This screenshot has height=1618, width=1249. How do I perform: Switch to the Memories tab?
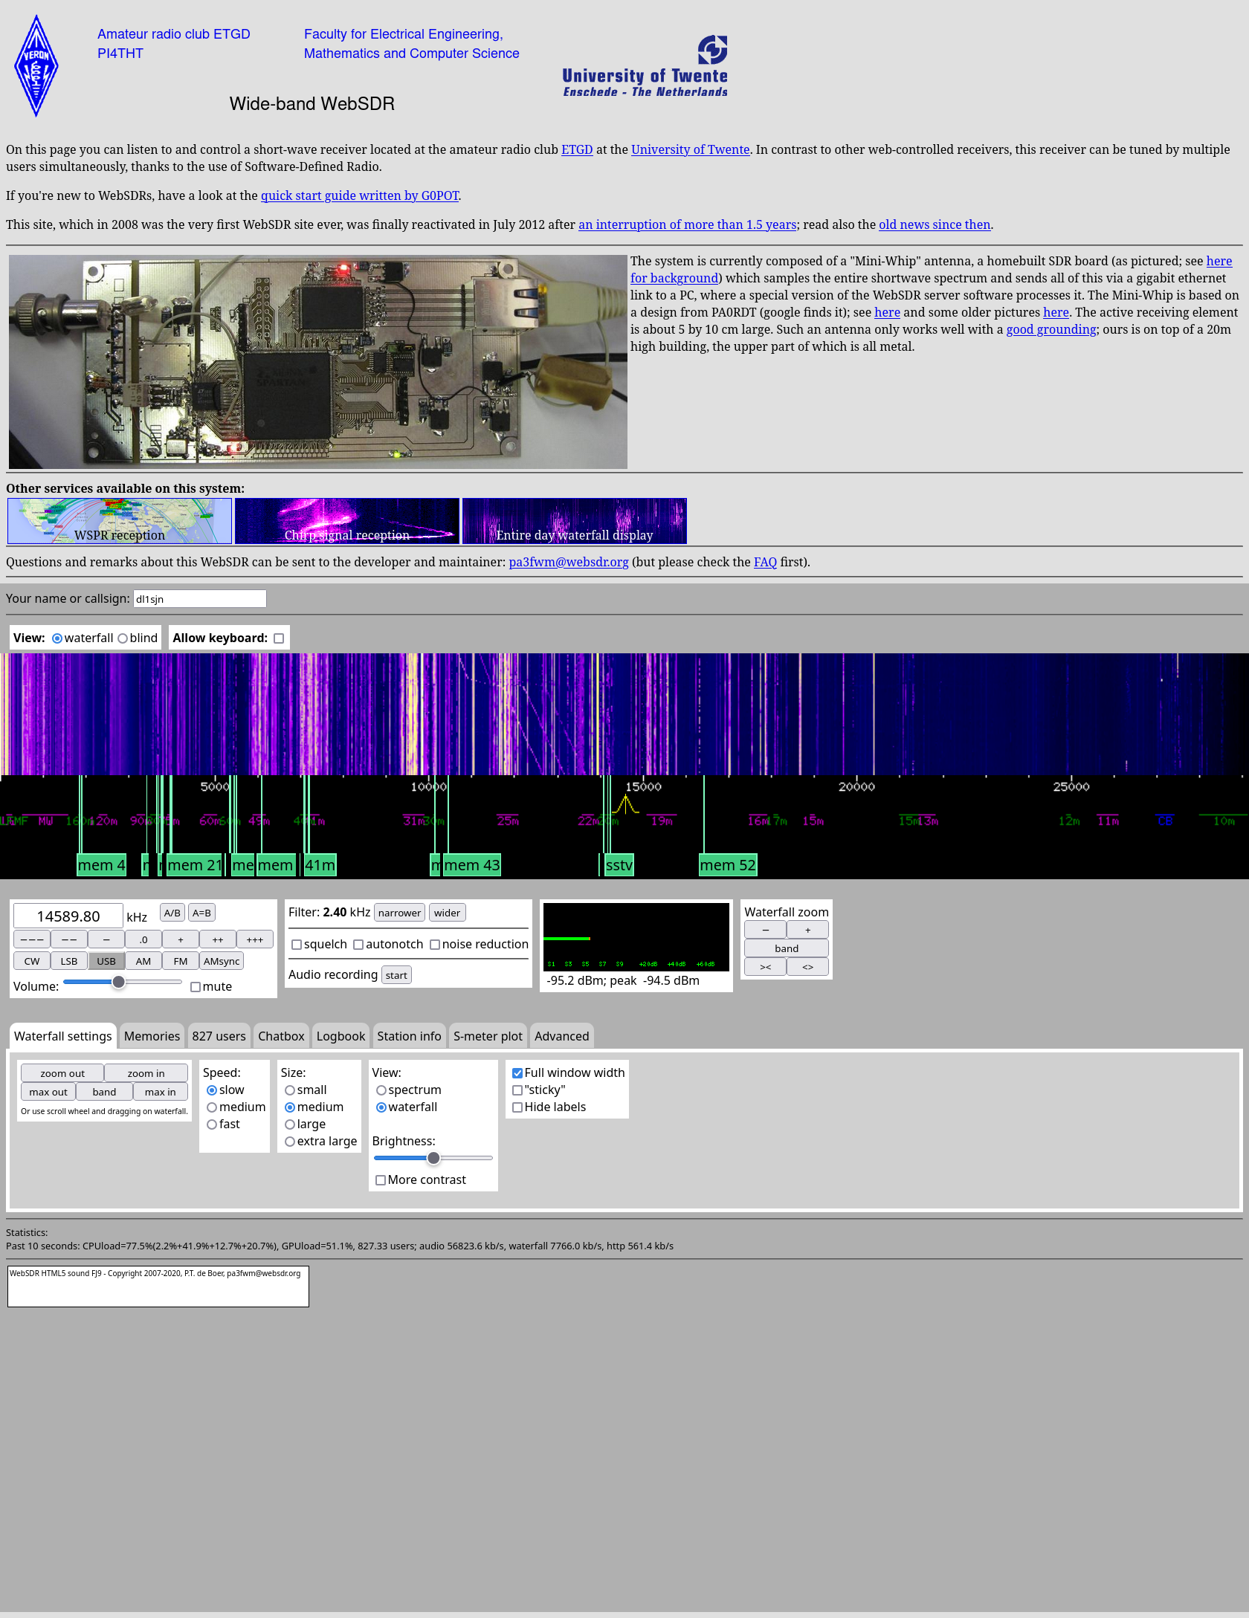[152, 1036]
